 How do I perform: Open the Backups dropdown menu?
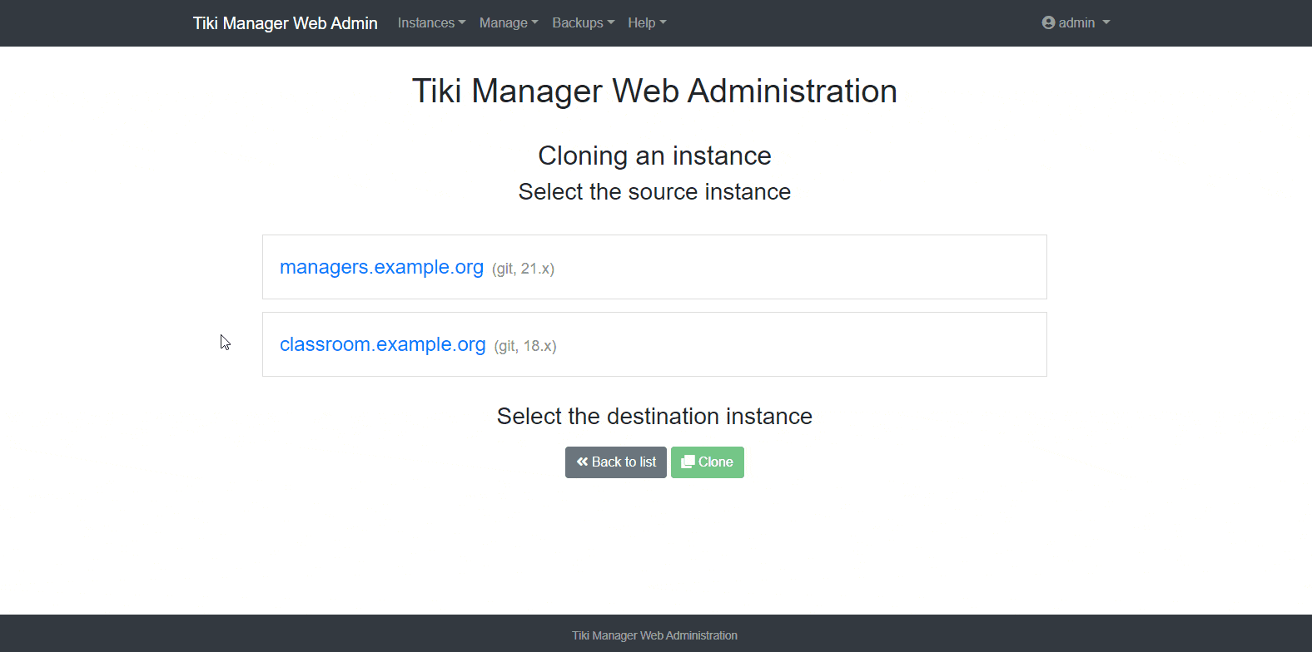583,23
